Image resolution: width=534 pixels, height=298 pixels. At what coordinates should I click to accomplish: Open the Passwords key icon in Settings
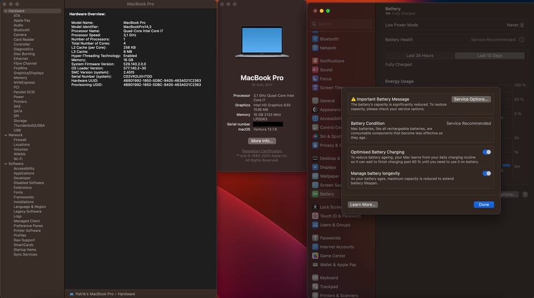pyautogui.click(x=315, y=238)
